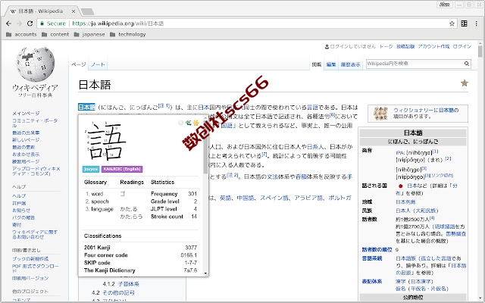This screenshot has height=303, width=485.
Task: Open the technology bookmark folder
Action: (128, 34)
